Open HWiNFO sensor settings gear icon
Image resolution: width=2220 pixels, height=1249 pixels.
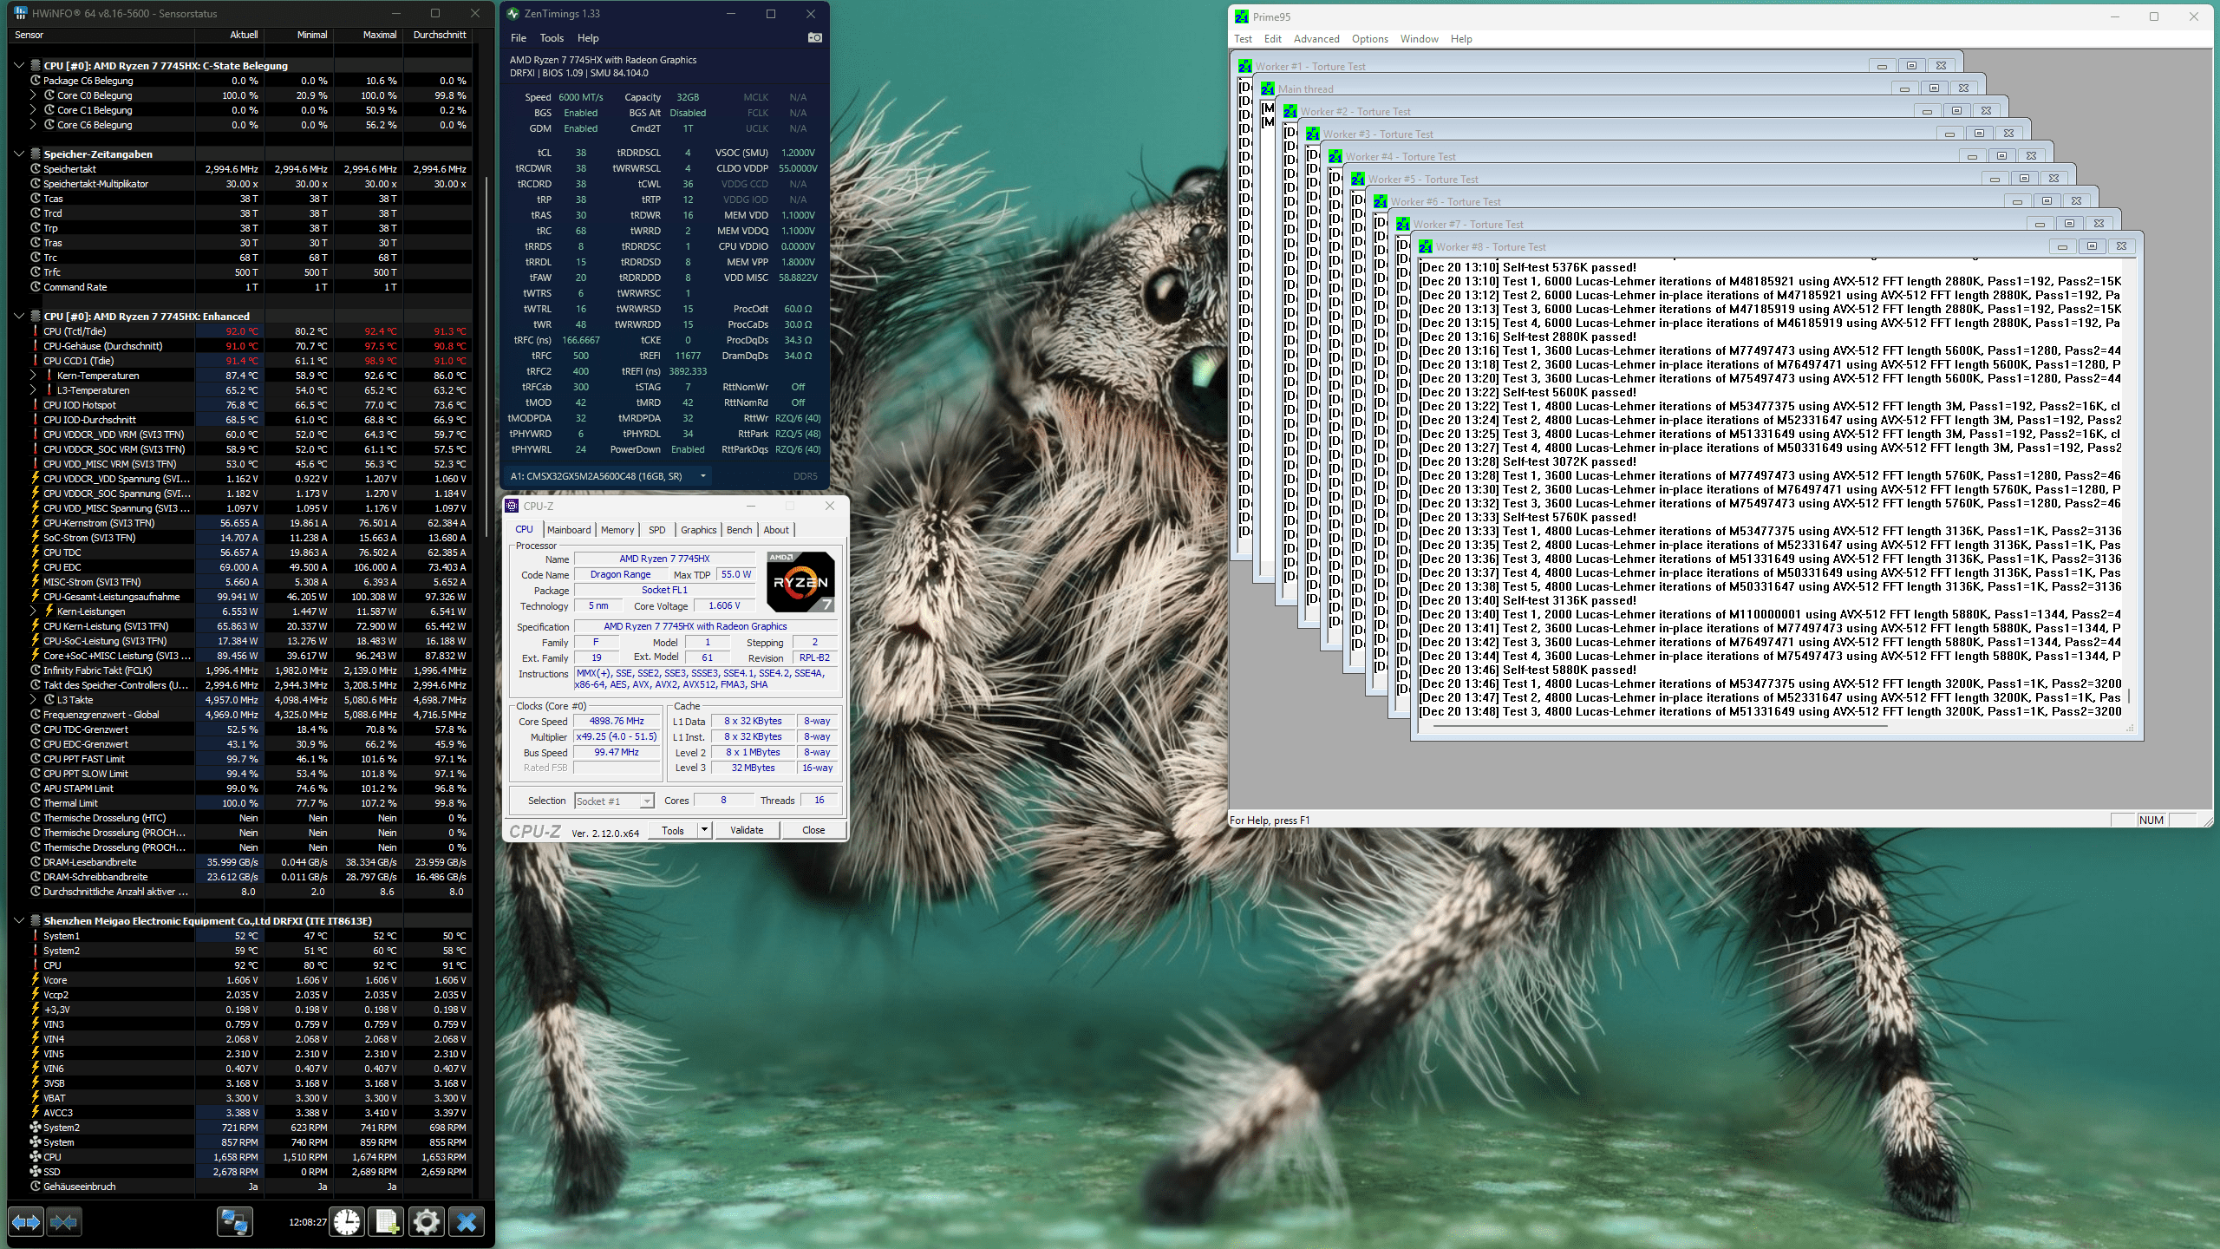(426, 1222)
